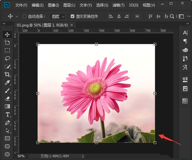
Task: Select the Eraser tool
Action: click(7, 98)
